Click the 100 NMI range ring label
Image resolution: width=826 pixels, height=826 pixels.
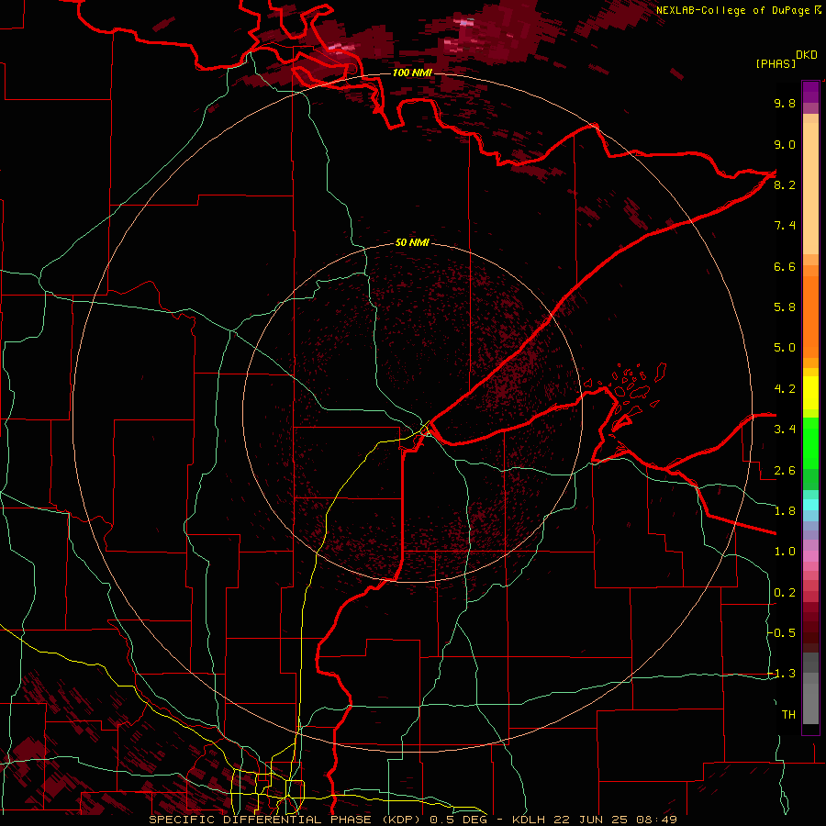(412, 73)
